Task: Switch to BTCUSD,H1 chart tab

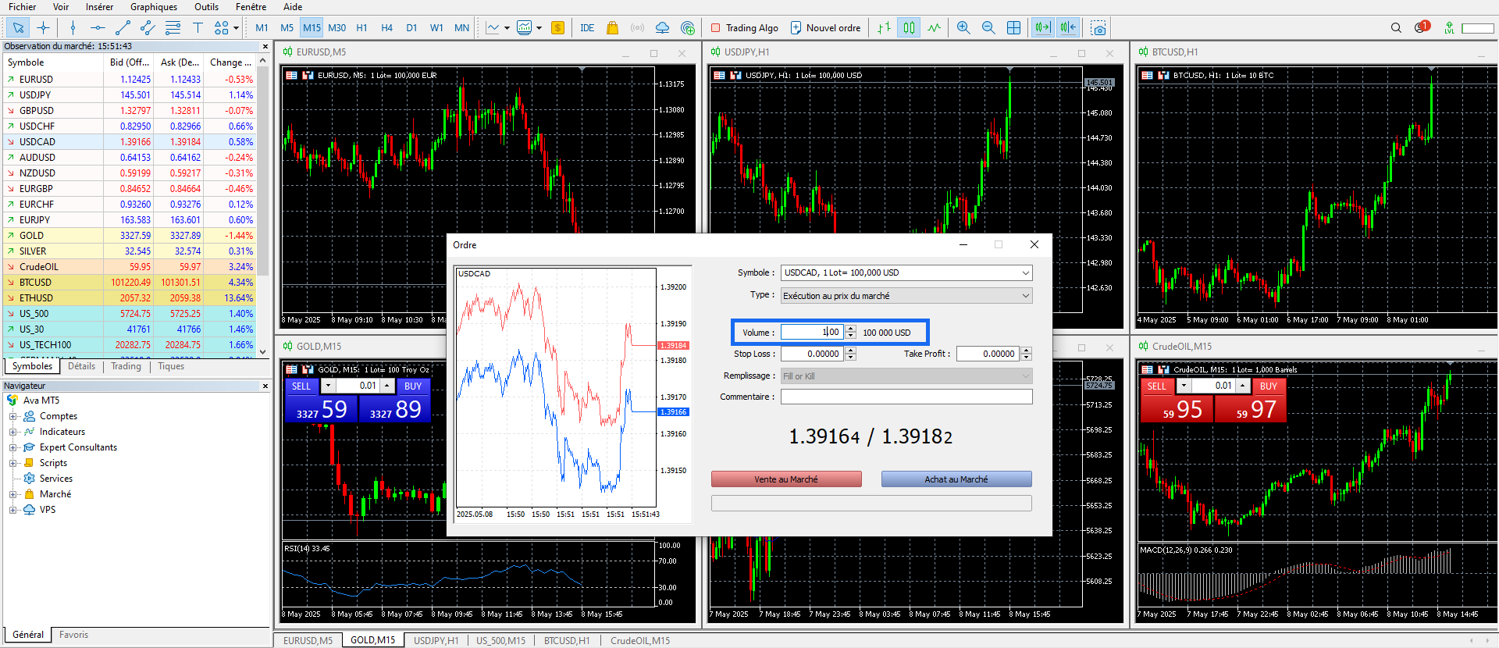Action: pyautogui.click(x=567, y=640)
